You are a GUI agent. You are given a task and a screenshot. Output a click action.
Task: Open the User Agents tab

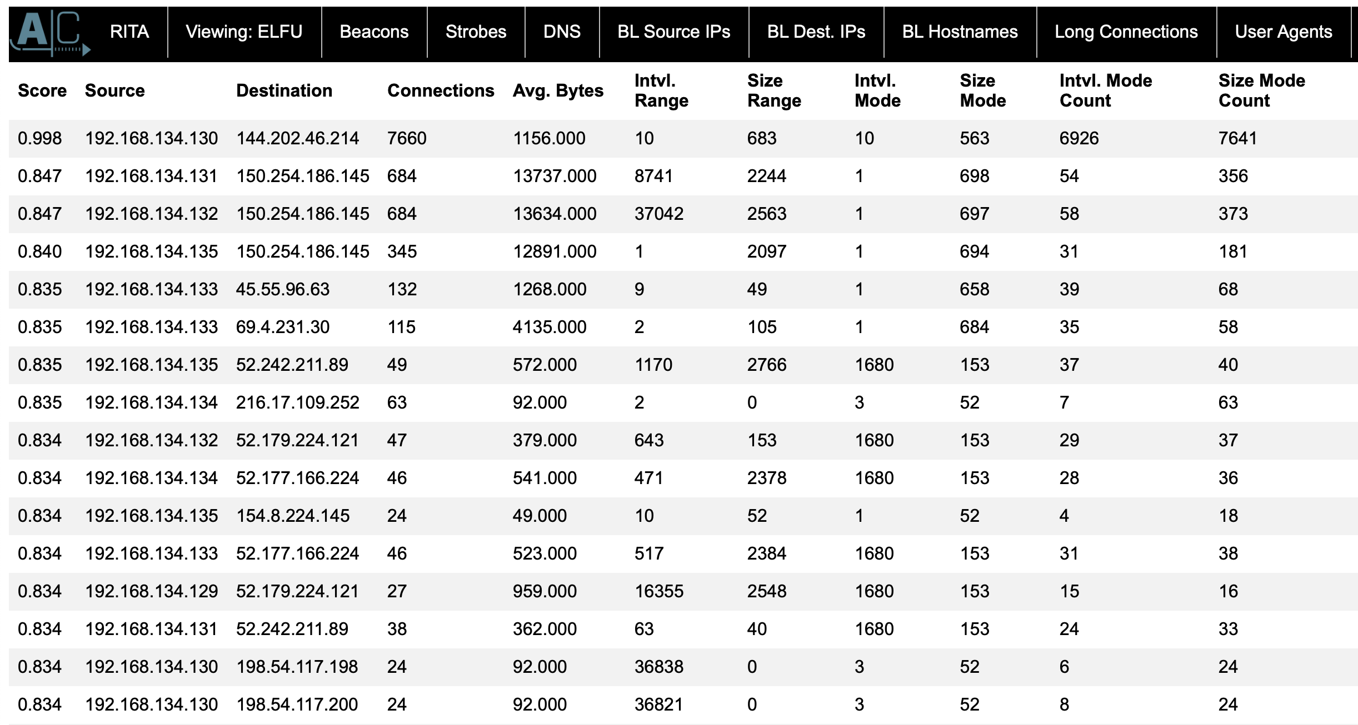click(x=1283, y=32)
